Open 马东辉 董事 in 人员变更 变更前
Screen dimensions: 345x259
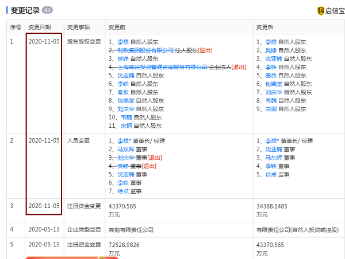[126, 150]
